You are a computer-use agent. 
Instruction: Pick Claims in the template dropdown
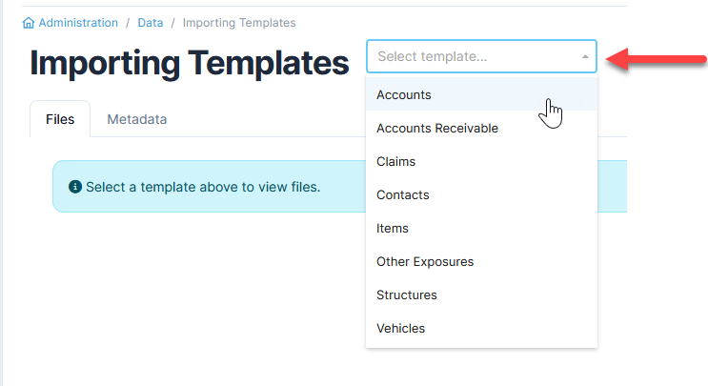point(482,162)
